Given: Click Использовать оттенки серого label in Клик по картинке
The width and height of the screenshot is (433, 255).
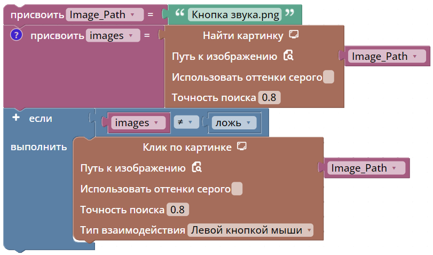Looking at the screenshot, I should point(155,189).
